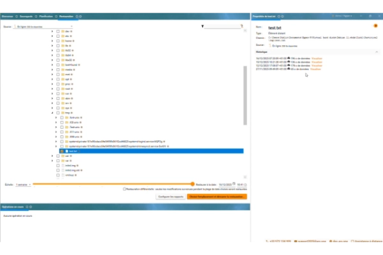383x255 pixels.
Task: Enable the Restauration différentielle checkbox
Action: (124, 189)
